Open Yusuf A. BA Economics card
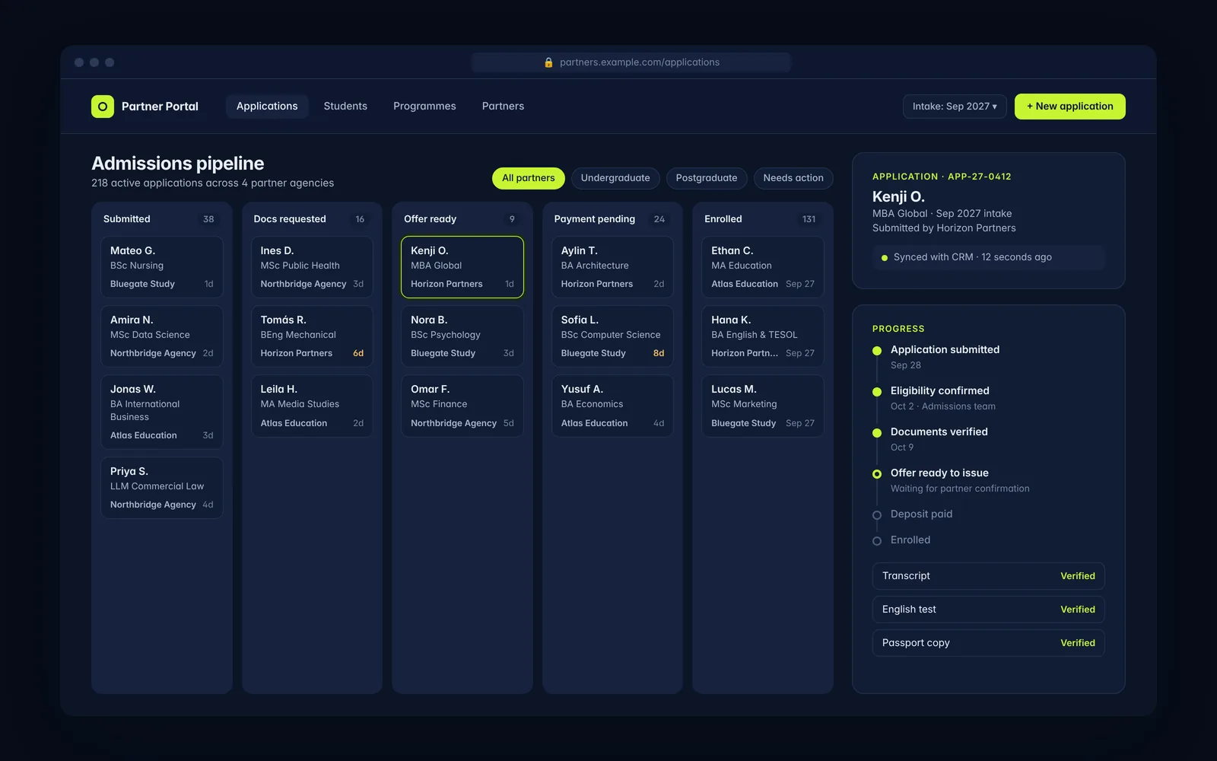Viewport: 1217px width, 761px height. click(x=612, y=406)
